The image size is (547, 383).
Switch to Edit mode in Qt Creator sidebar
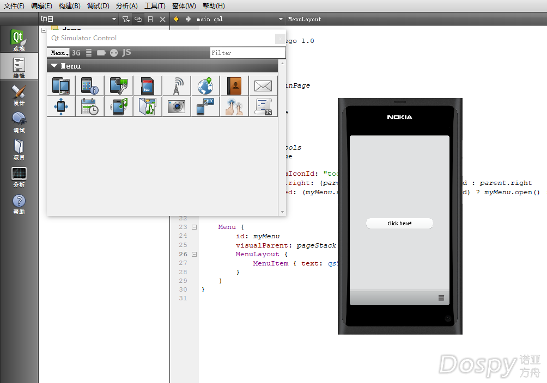click(x=19, y=67)
